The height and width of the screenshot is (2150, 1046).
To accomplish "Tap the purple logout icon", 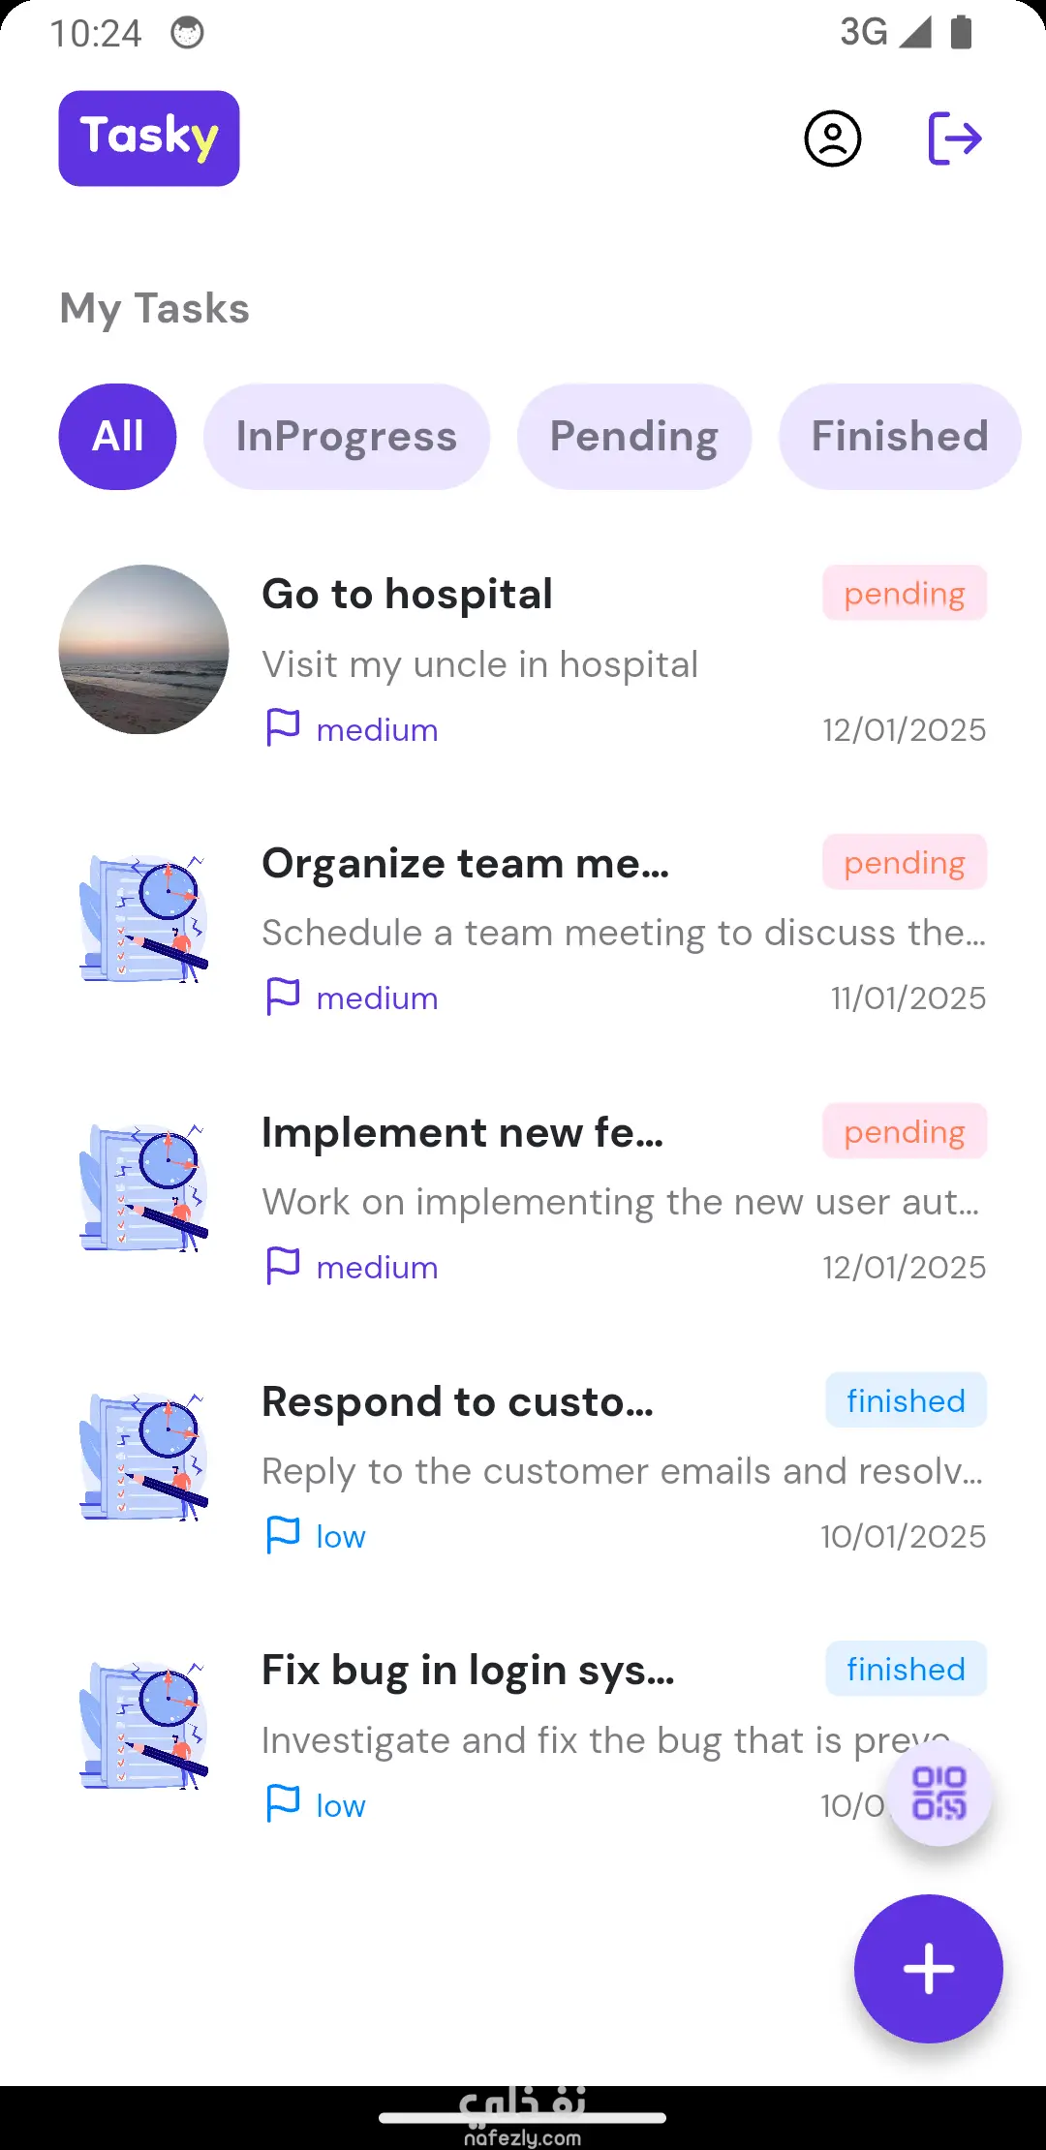I will pos(954,138).
